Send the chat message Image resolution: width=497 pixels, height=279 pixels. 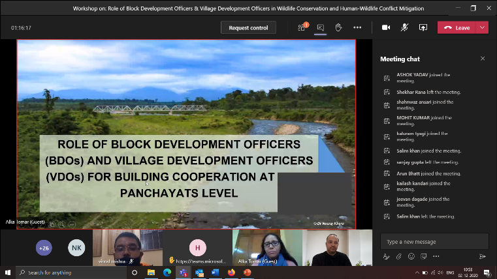pos(483,257)
